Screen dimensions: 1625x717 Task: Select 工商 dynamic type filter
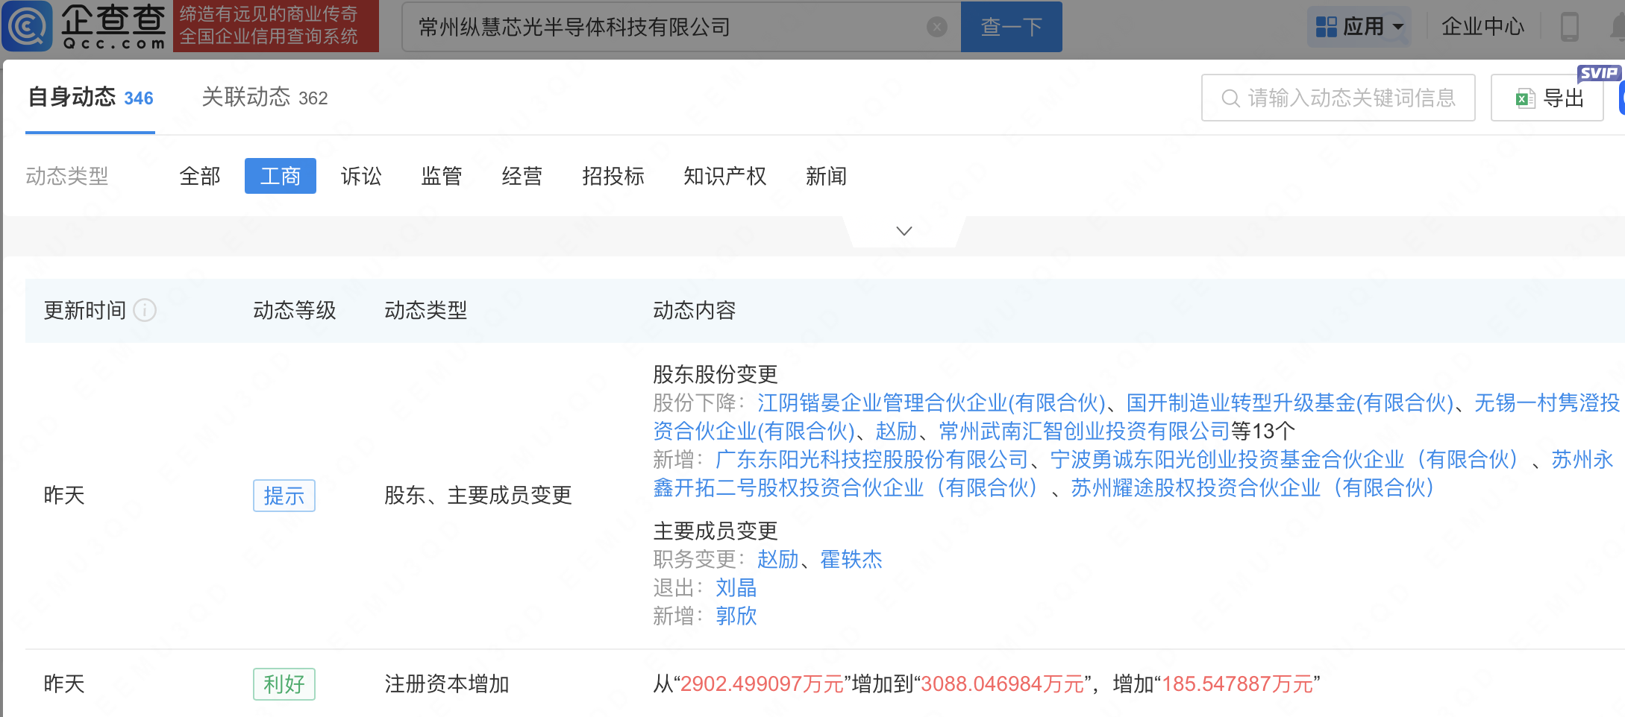click(x=281, y=176)
